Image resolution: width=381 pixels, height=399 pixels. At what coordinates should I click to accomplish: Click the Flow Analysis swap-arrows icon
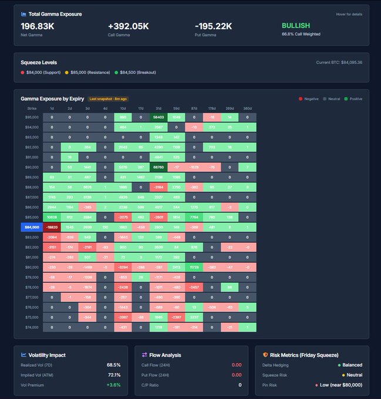144,355
